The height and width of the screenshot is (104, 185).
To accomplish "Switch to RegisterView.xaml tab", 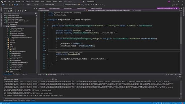I will coord(82,8).
